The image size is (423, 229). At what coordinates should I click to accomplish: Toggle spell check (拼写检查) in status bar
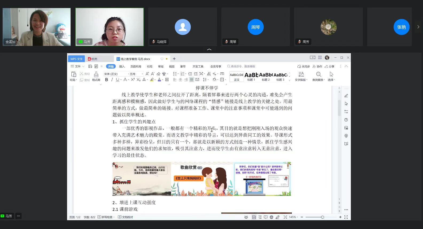pos(106,217)
